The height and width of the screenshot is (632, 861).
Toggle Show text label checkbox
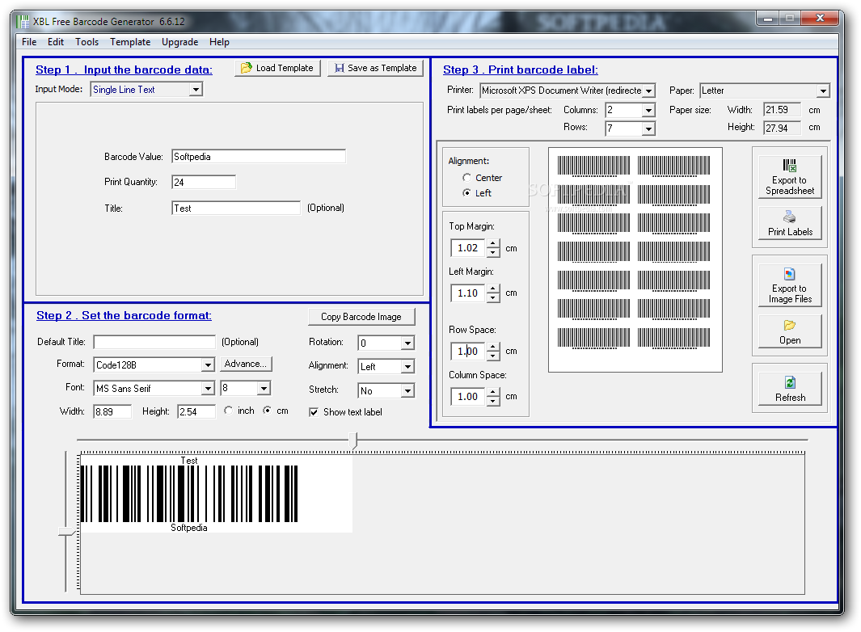pyautogui.click(x=314, y=412)
